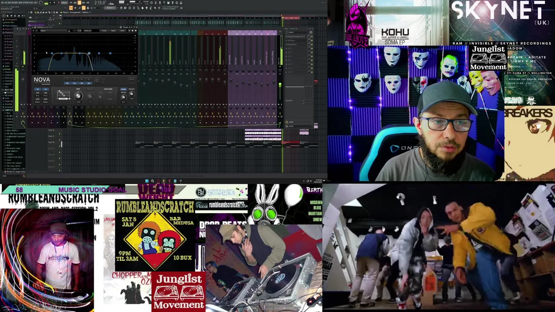Open the Pattern 11 selector dropdown
The height and width of the screenshot is (312, 555).
(111, 8)
